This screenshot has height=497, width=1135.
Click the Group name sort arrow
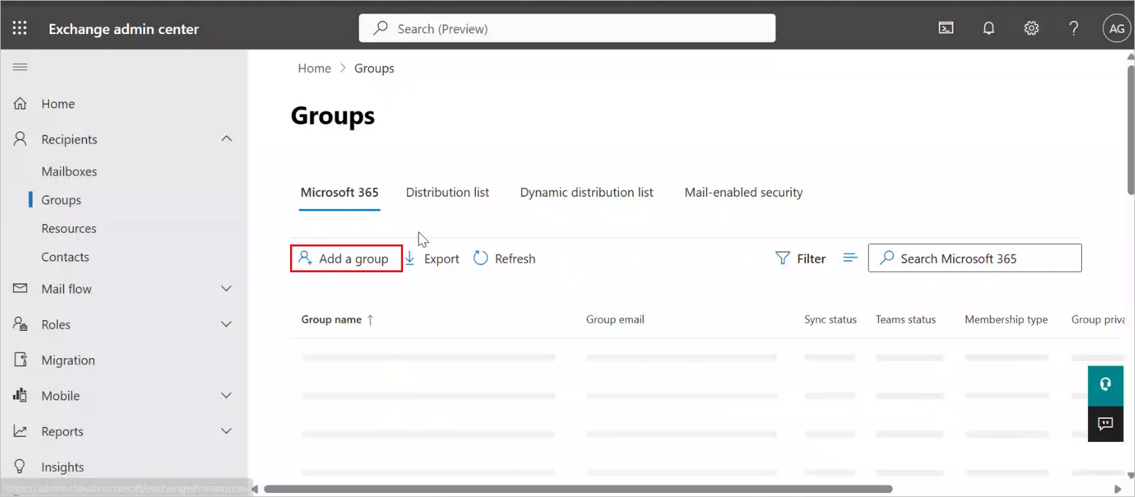pos(370,320)
